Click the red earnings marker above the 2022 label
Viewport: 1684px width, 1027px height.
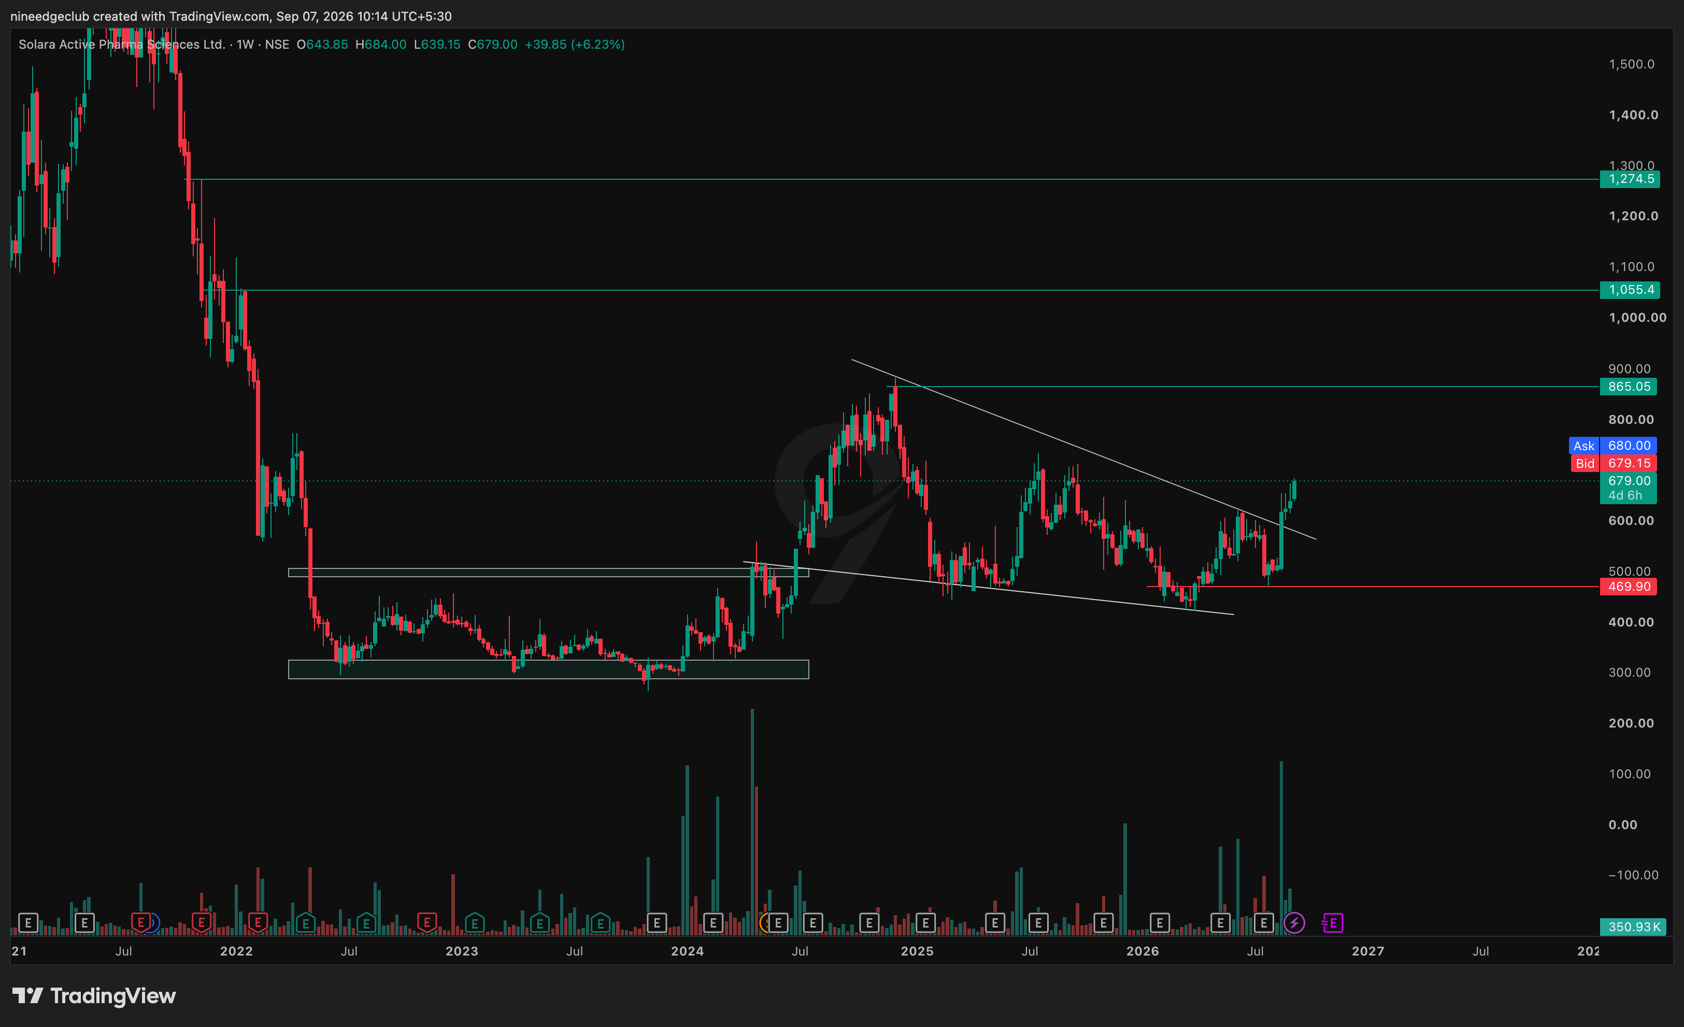[258, 923]
